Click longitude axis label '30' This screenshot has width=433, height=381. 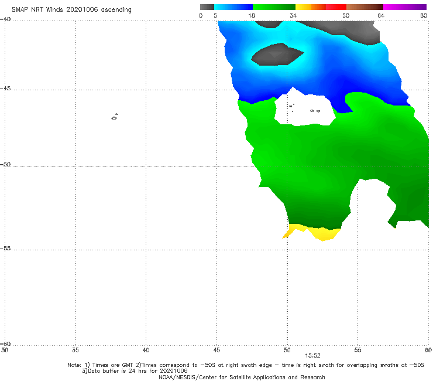pos(5,350)
